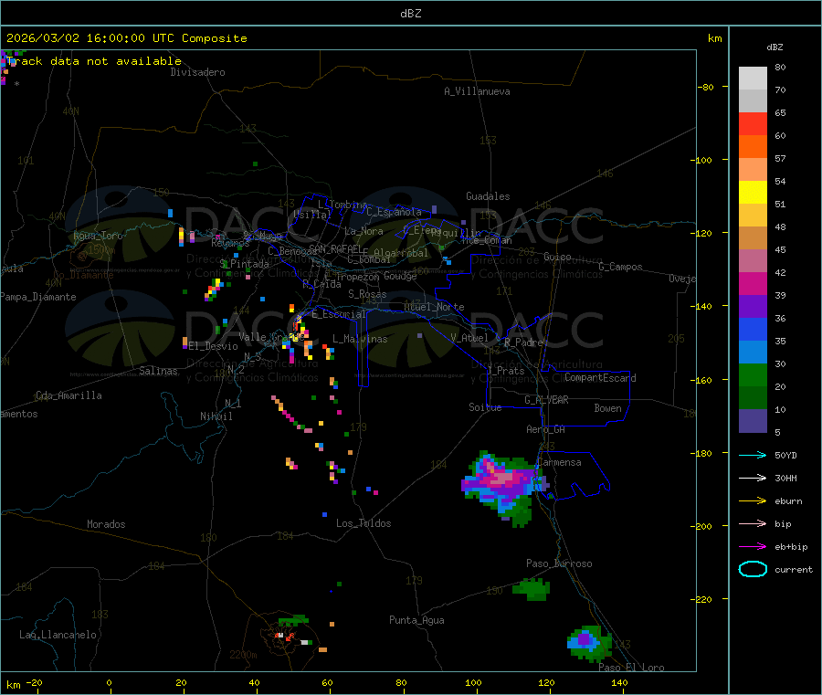822x695 pixels.
Task: Click the current cyan ellipse icon
Action: tap(753, 569)
